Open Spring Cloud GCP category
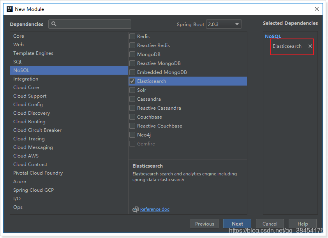Viewport: 328px width, 238px height. point(69,190)
